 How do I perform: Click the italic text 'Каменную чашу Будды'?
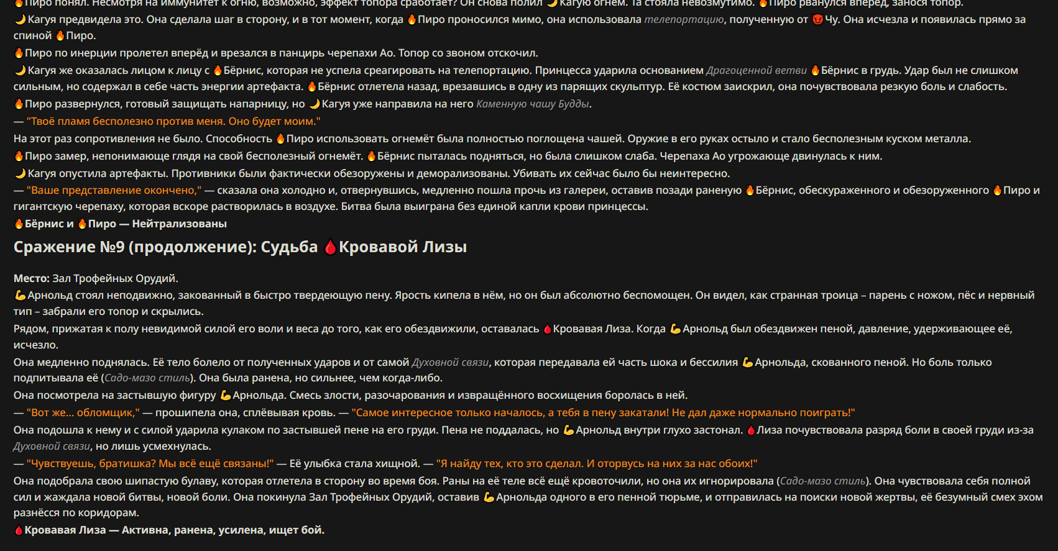click(x=533, y=104)
